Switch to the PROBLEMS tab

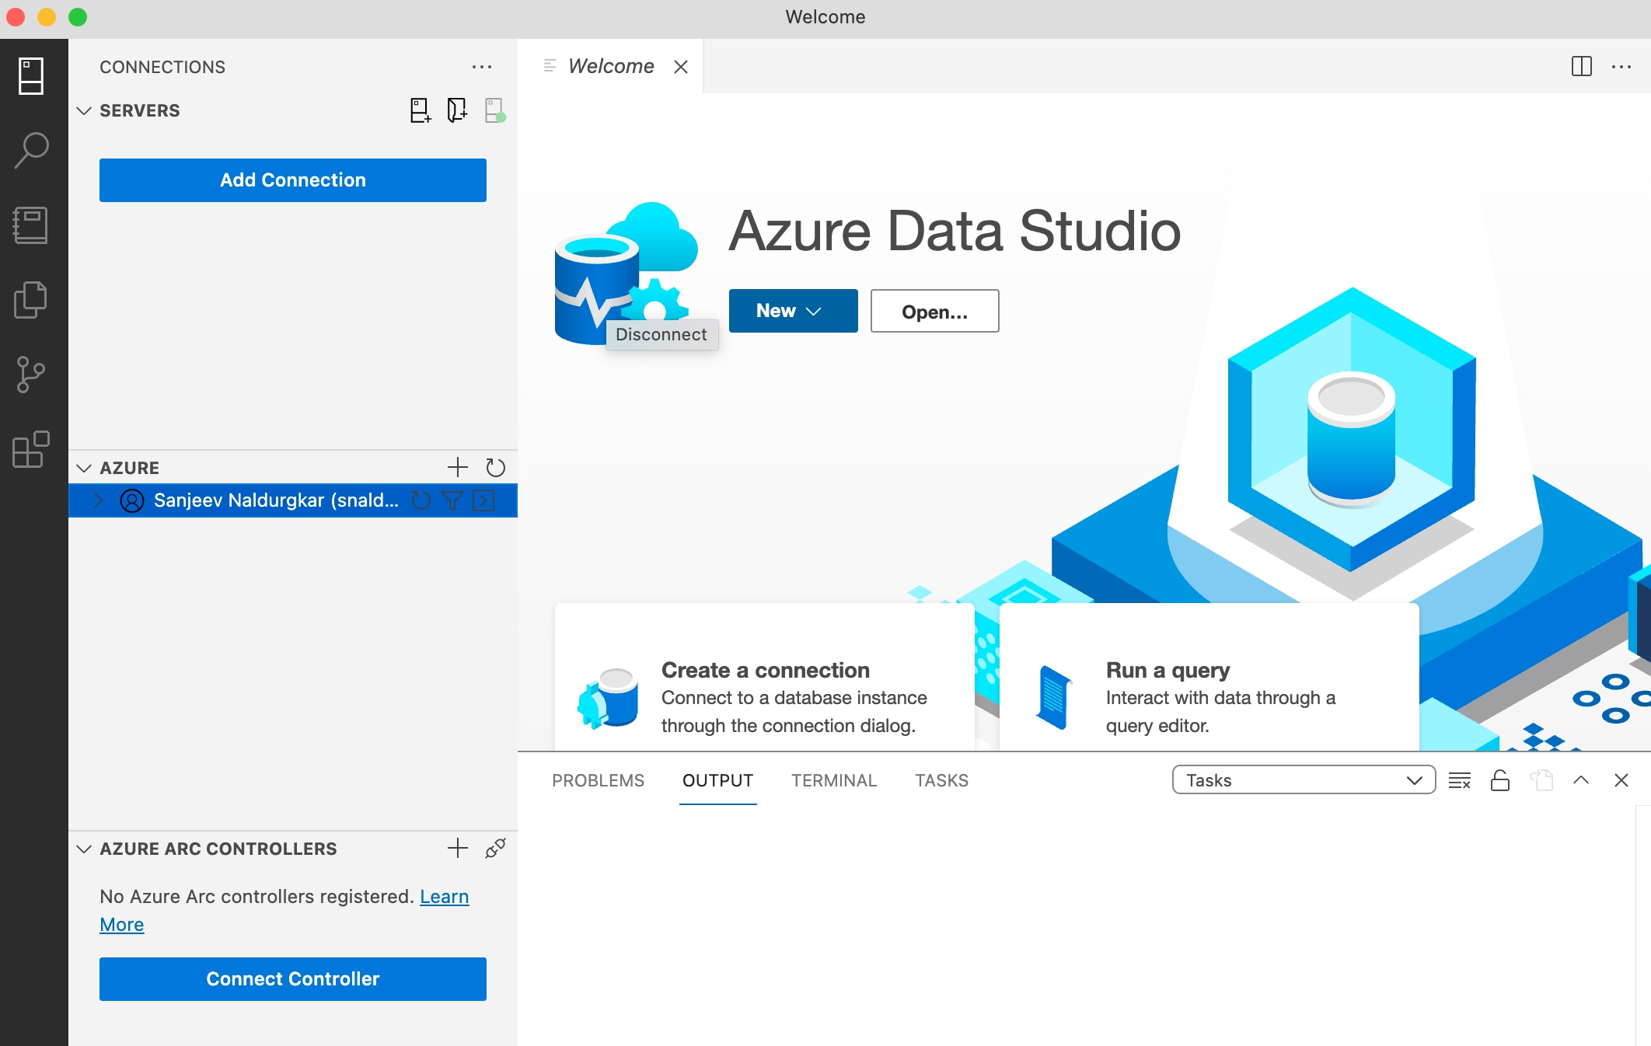[598, 780]
